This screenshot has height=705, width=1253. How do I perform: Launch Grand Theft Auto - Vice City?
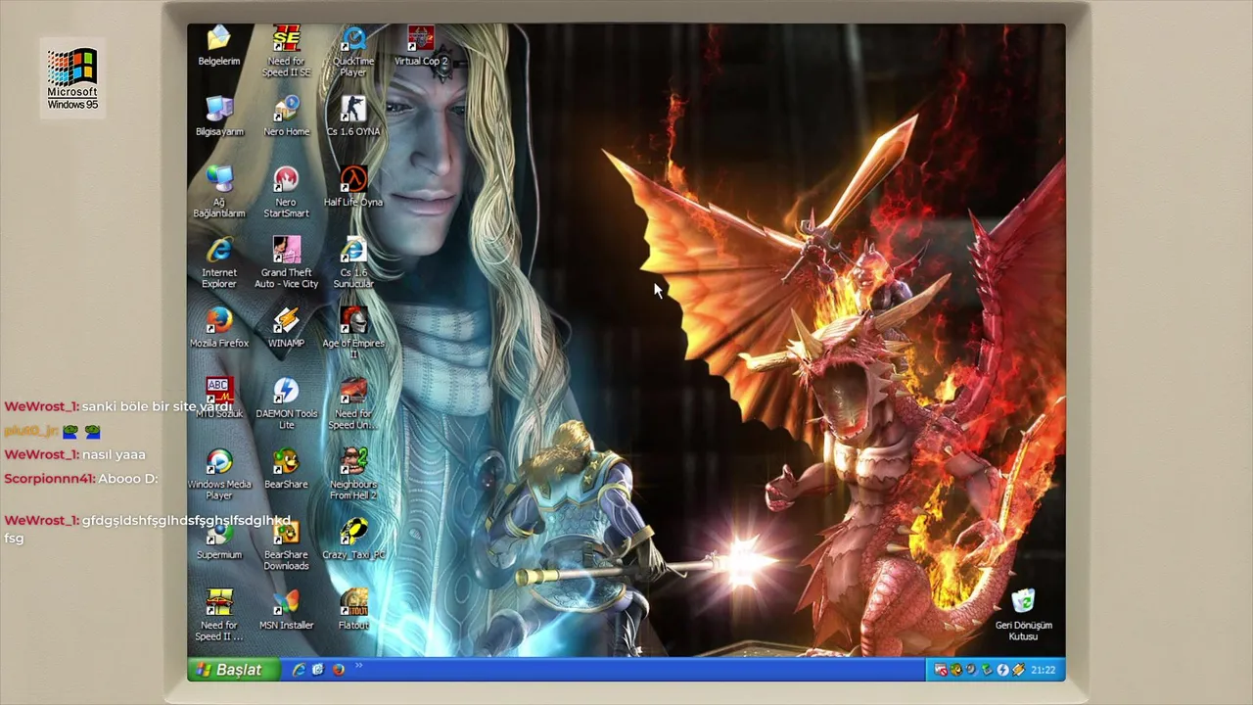286,263
